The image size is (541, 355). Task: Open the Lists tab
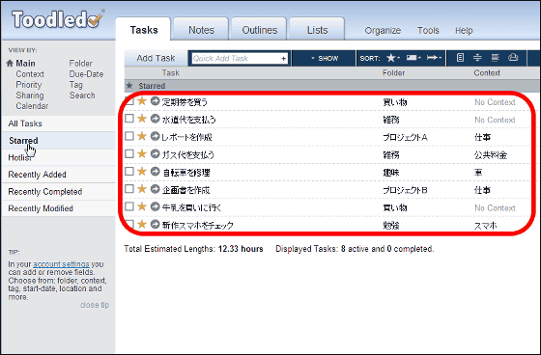[317, 30]
